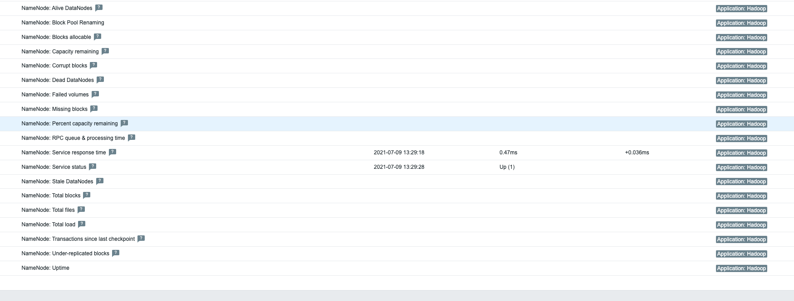
Task: Show help tooltip for Service status
Action: point(93,167)
